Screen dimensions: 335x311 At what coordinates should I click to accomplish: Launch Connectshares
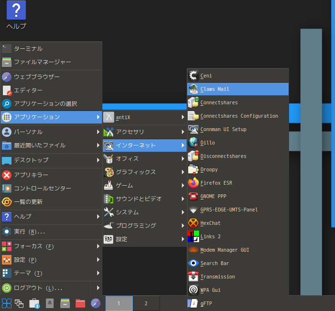tap(238, 102)
